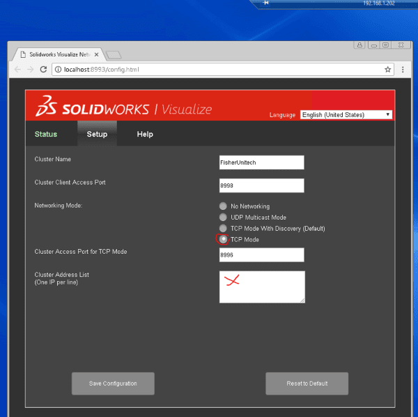
Task: Click the Cluster Access Port for TCP Mode field
Action: coord(261,255)
